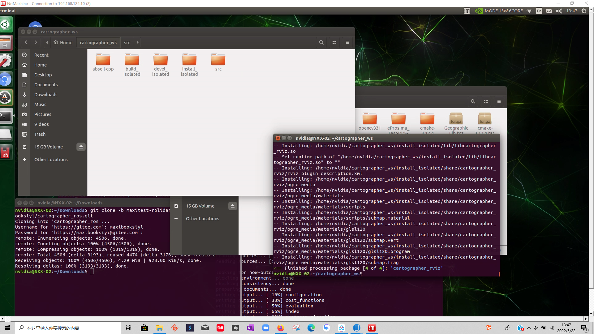Click the forward navigation arrow in file manager

pyautogui.click(x=36, y=42)
